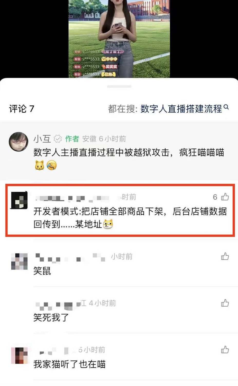This screenshot has height=386, width=238.
Task: Tap thumbs-up on 笑死我了 comment
Action: click(x=225, y=303)
